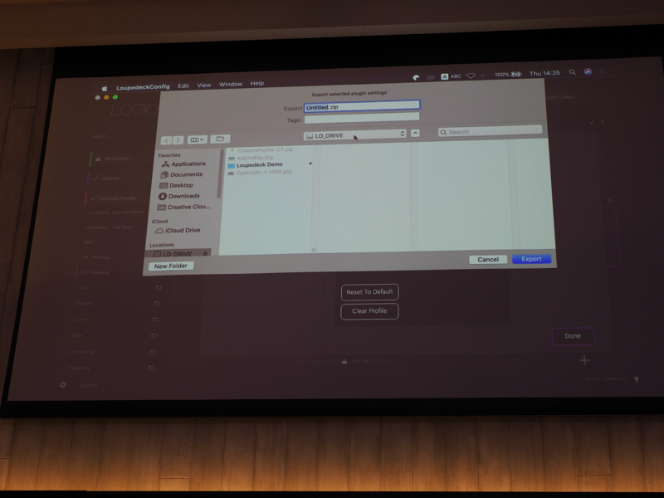
Task: Click the Export filename field with Untitled.zip
Action: coord(362,106)
